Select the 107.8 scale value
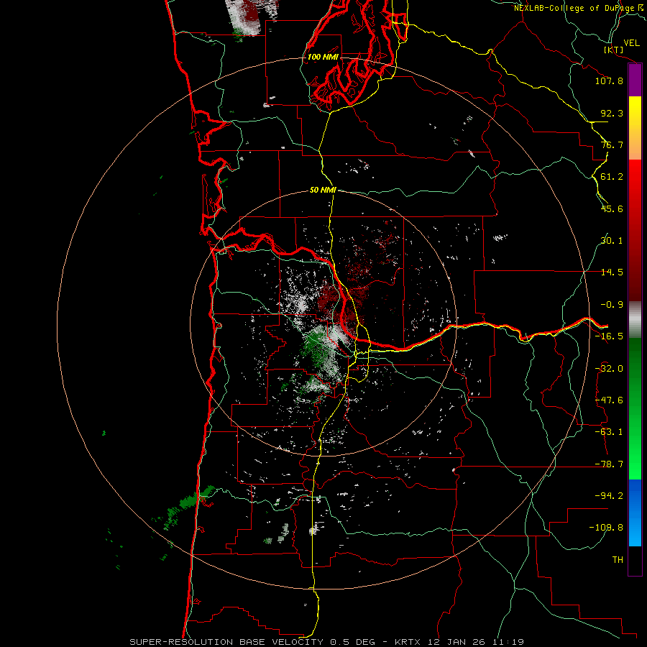This screenshot has width=647, height=647. pos(609,81)
